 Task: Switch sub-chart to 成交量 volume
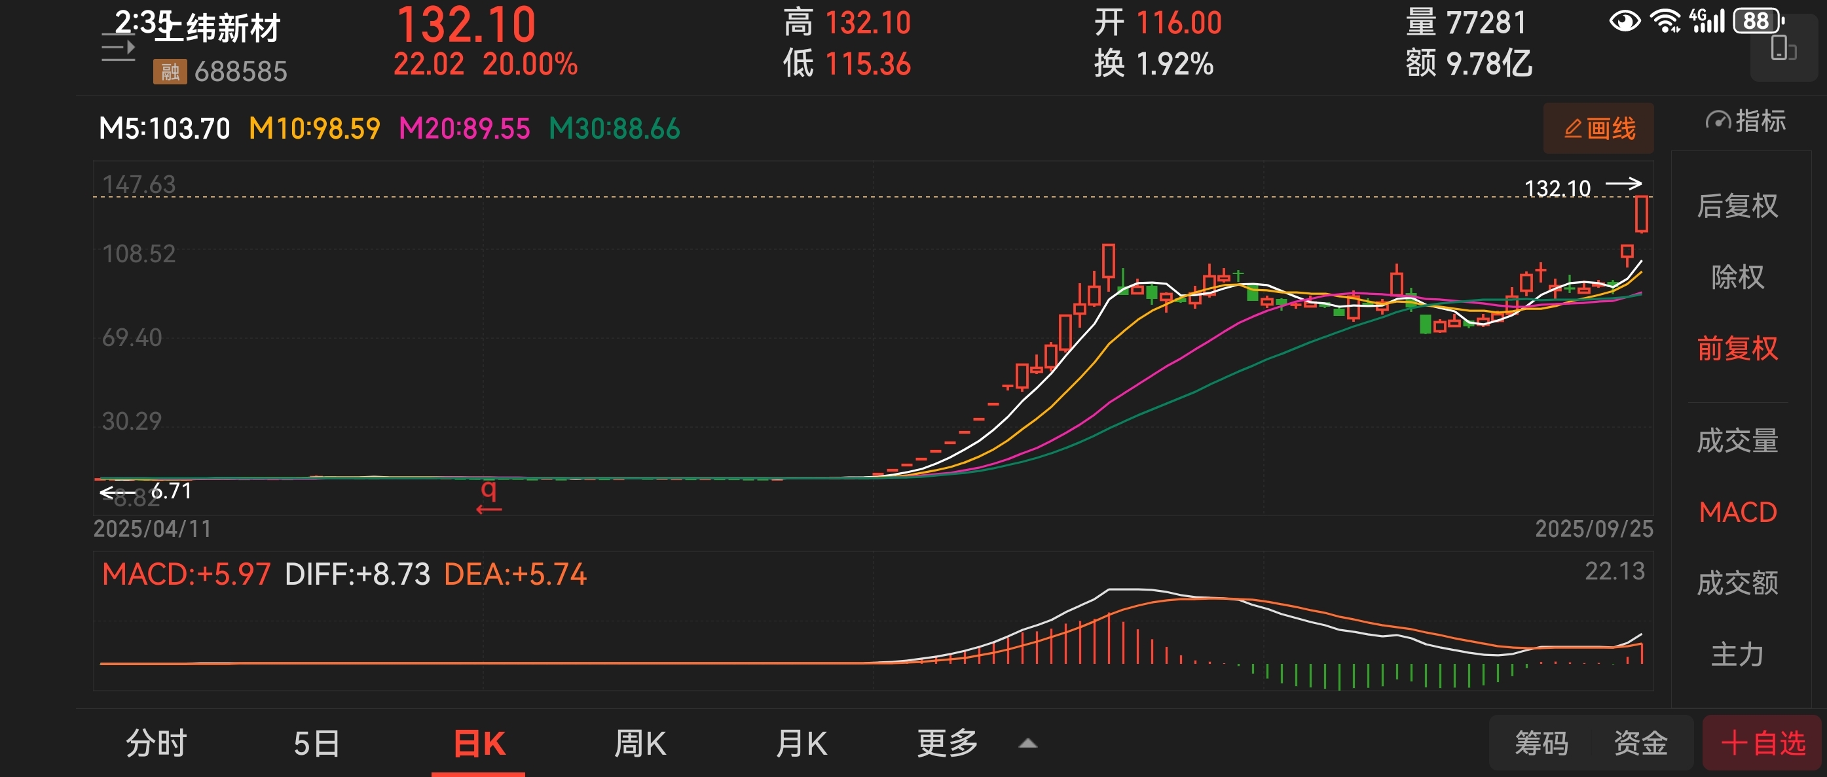[x=1737, y=441]
